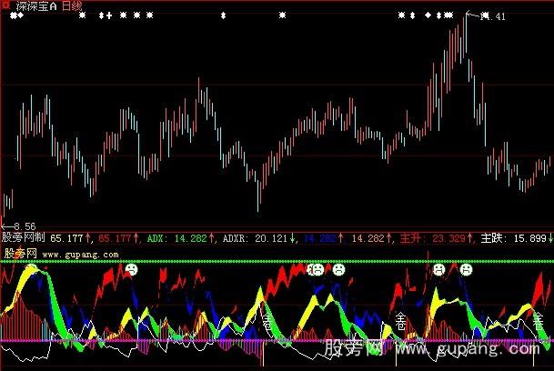Screen dimensions: 554x371
Task: Click the 14.41 high price label
Action: [492, 15]
